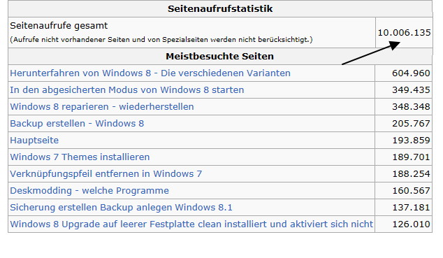Click the black arrow annotation head
The width and height of the screenshot is (443, 258).
(394, 45)
